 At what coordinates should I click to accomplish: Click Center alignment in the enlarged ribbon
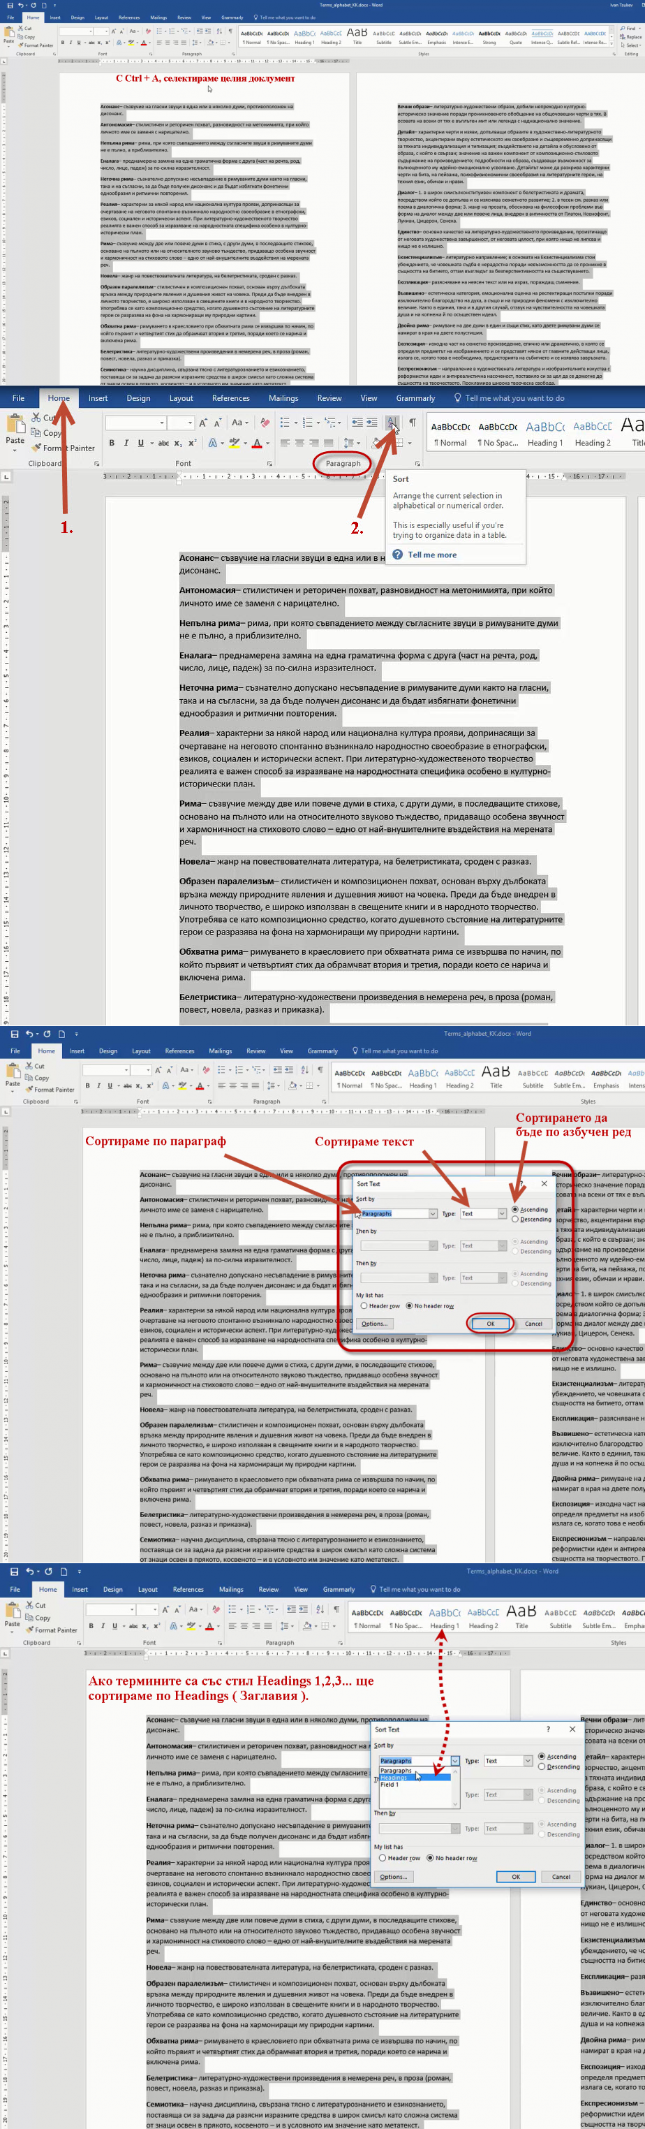pyautogui.click(x=299, y=443)
